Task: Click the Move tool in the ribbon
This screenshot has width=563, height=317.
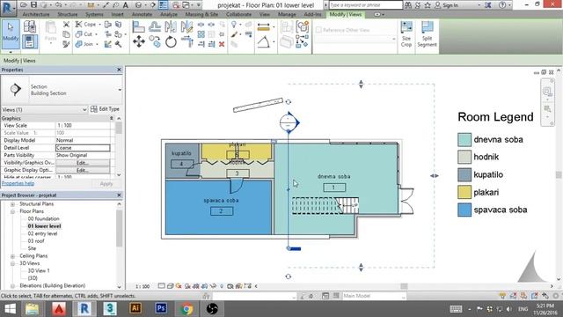Action: click(139, 41)
